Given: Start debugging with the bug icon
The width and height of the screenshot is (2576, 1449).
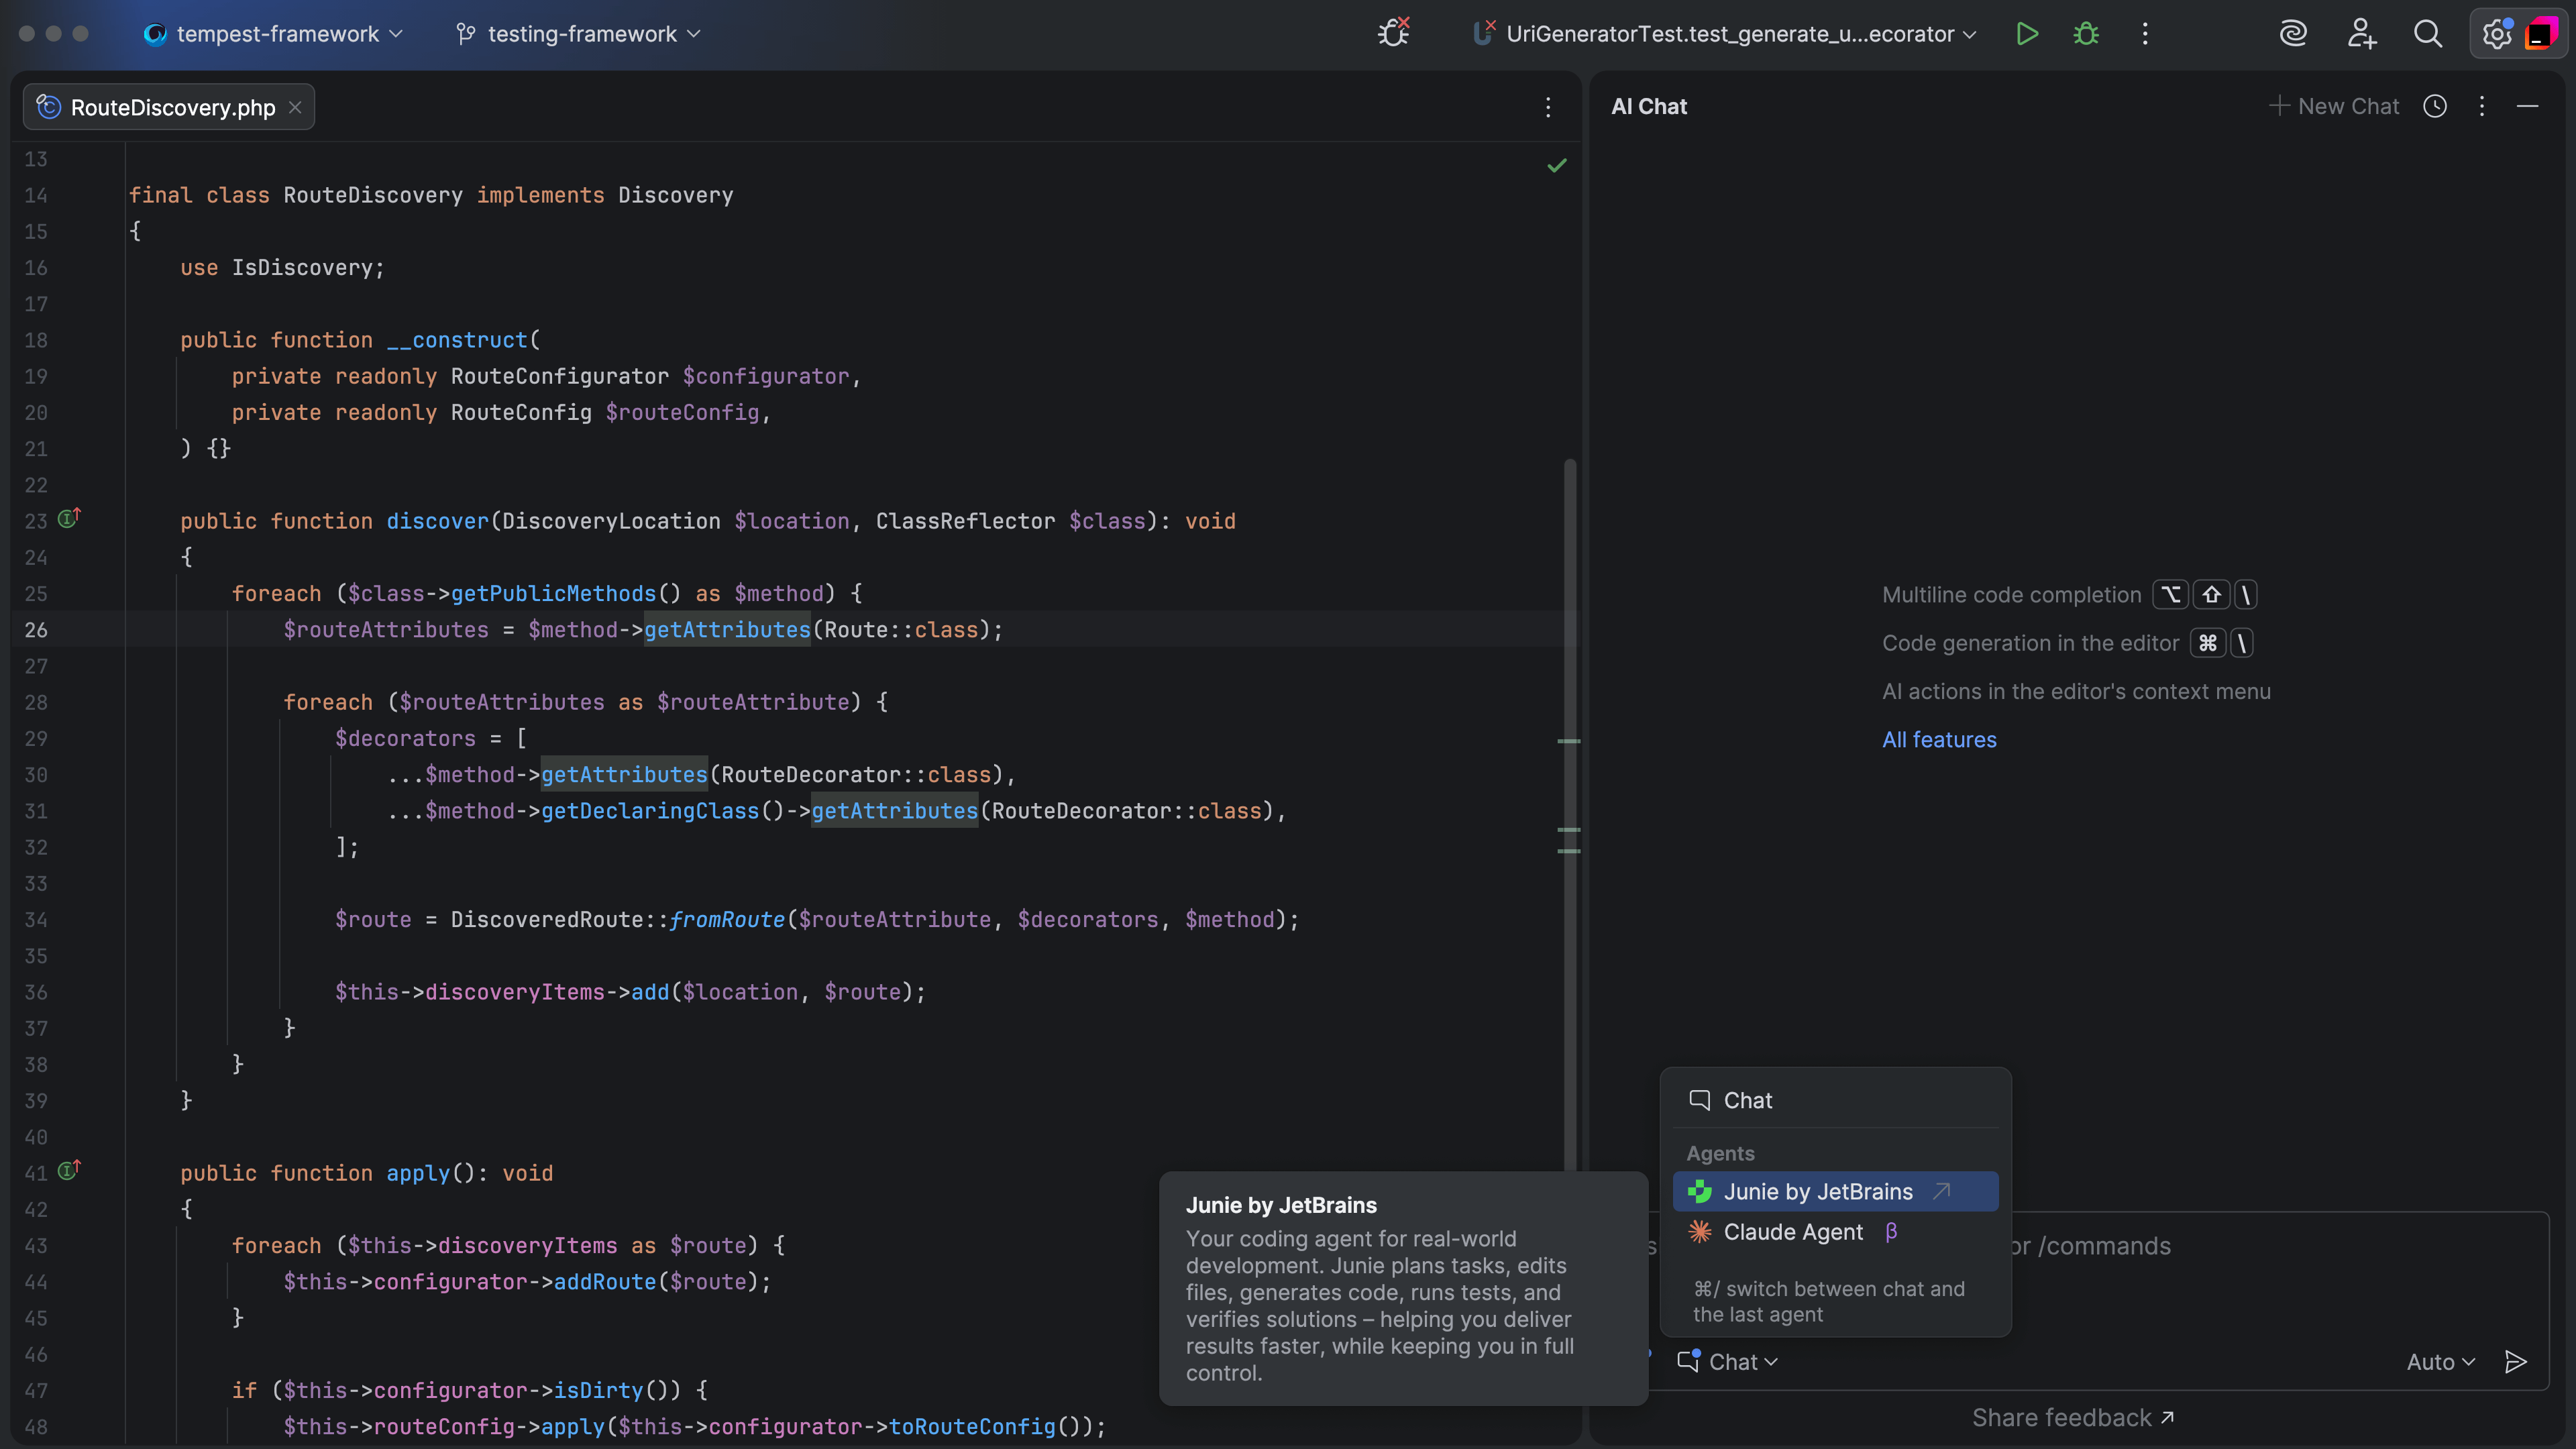Looking at the screenshot, I should (x=2085, y=33).
